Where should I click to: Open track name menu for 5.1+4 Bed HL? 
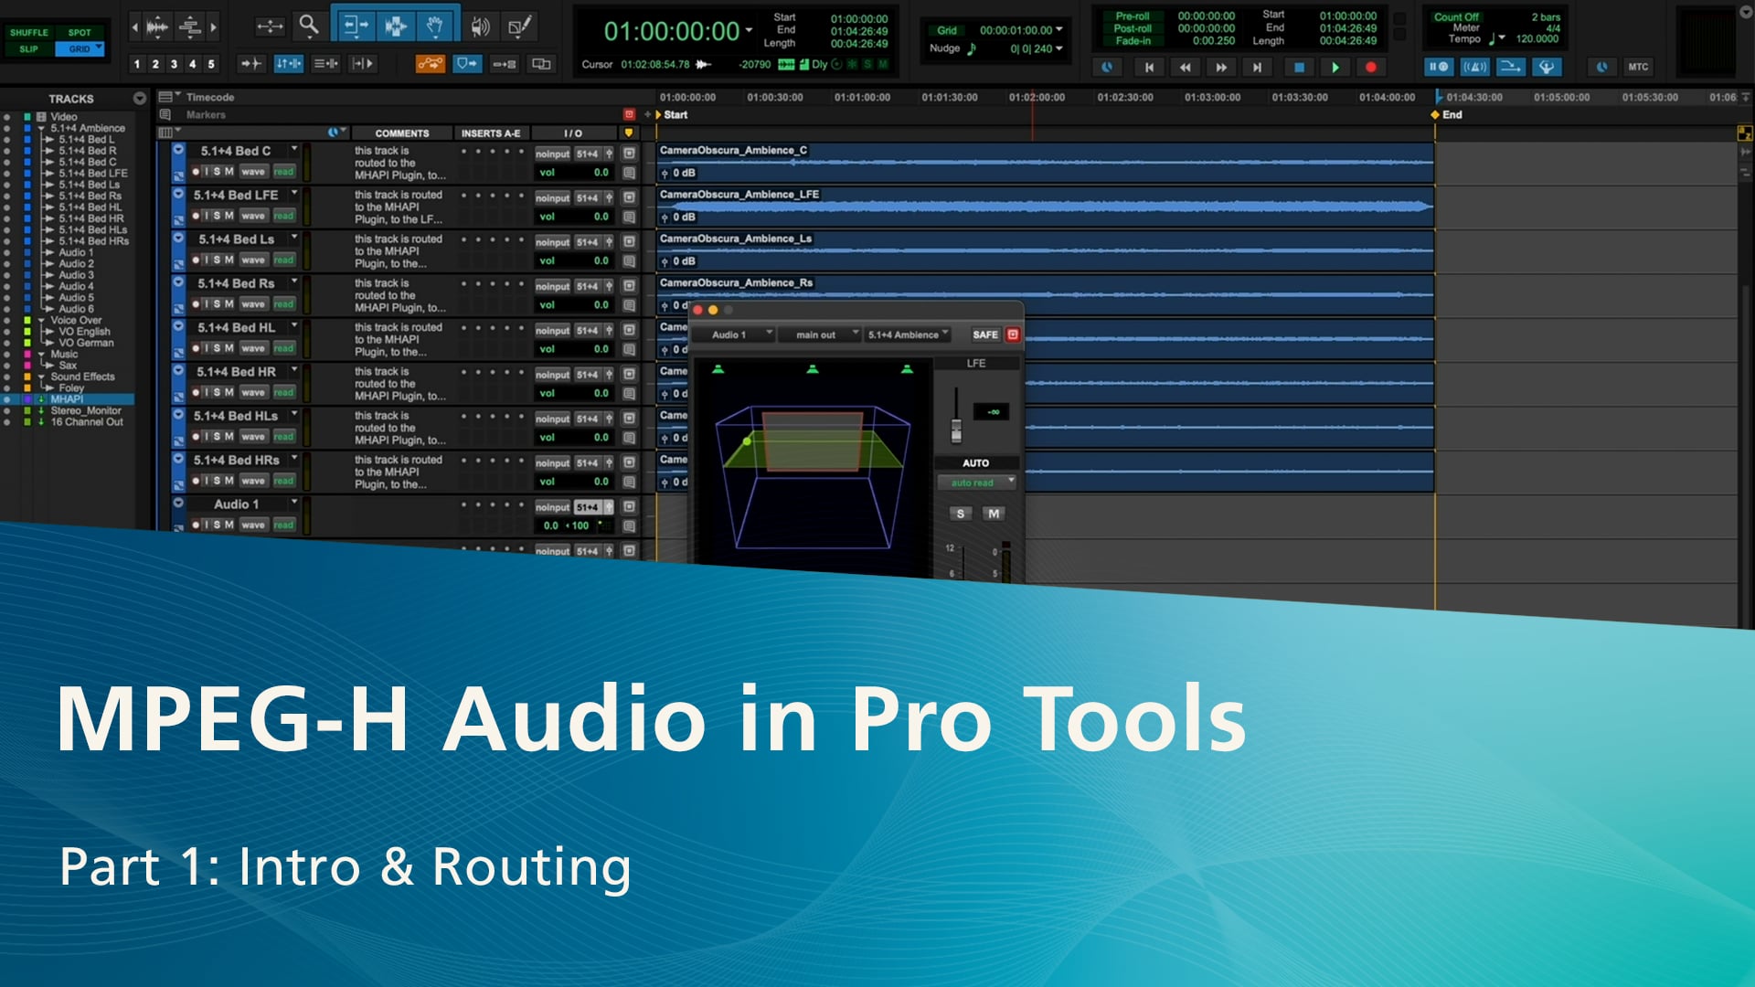(294, 325)
